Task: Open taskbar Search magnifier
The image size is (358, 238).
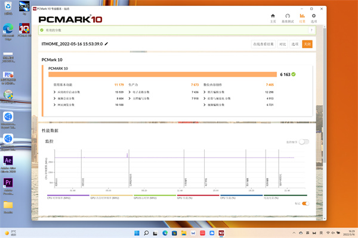Action: click(x=146, y=233)
